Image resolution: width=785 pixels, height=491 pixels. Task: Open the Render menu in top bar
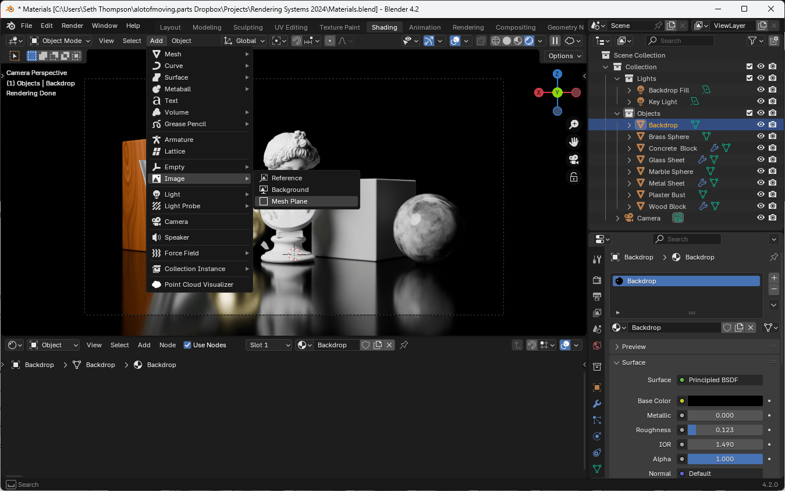point(73,26)
